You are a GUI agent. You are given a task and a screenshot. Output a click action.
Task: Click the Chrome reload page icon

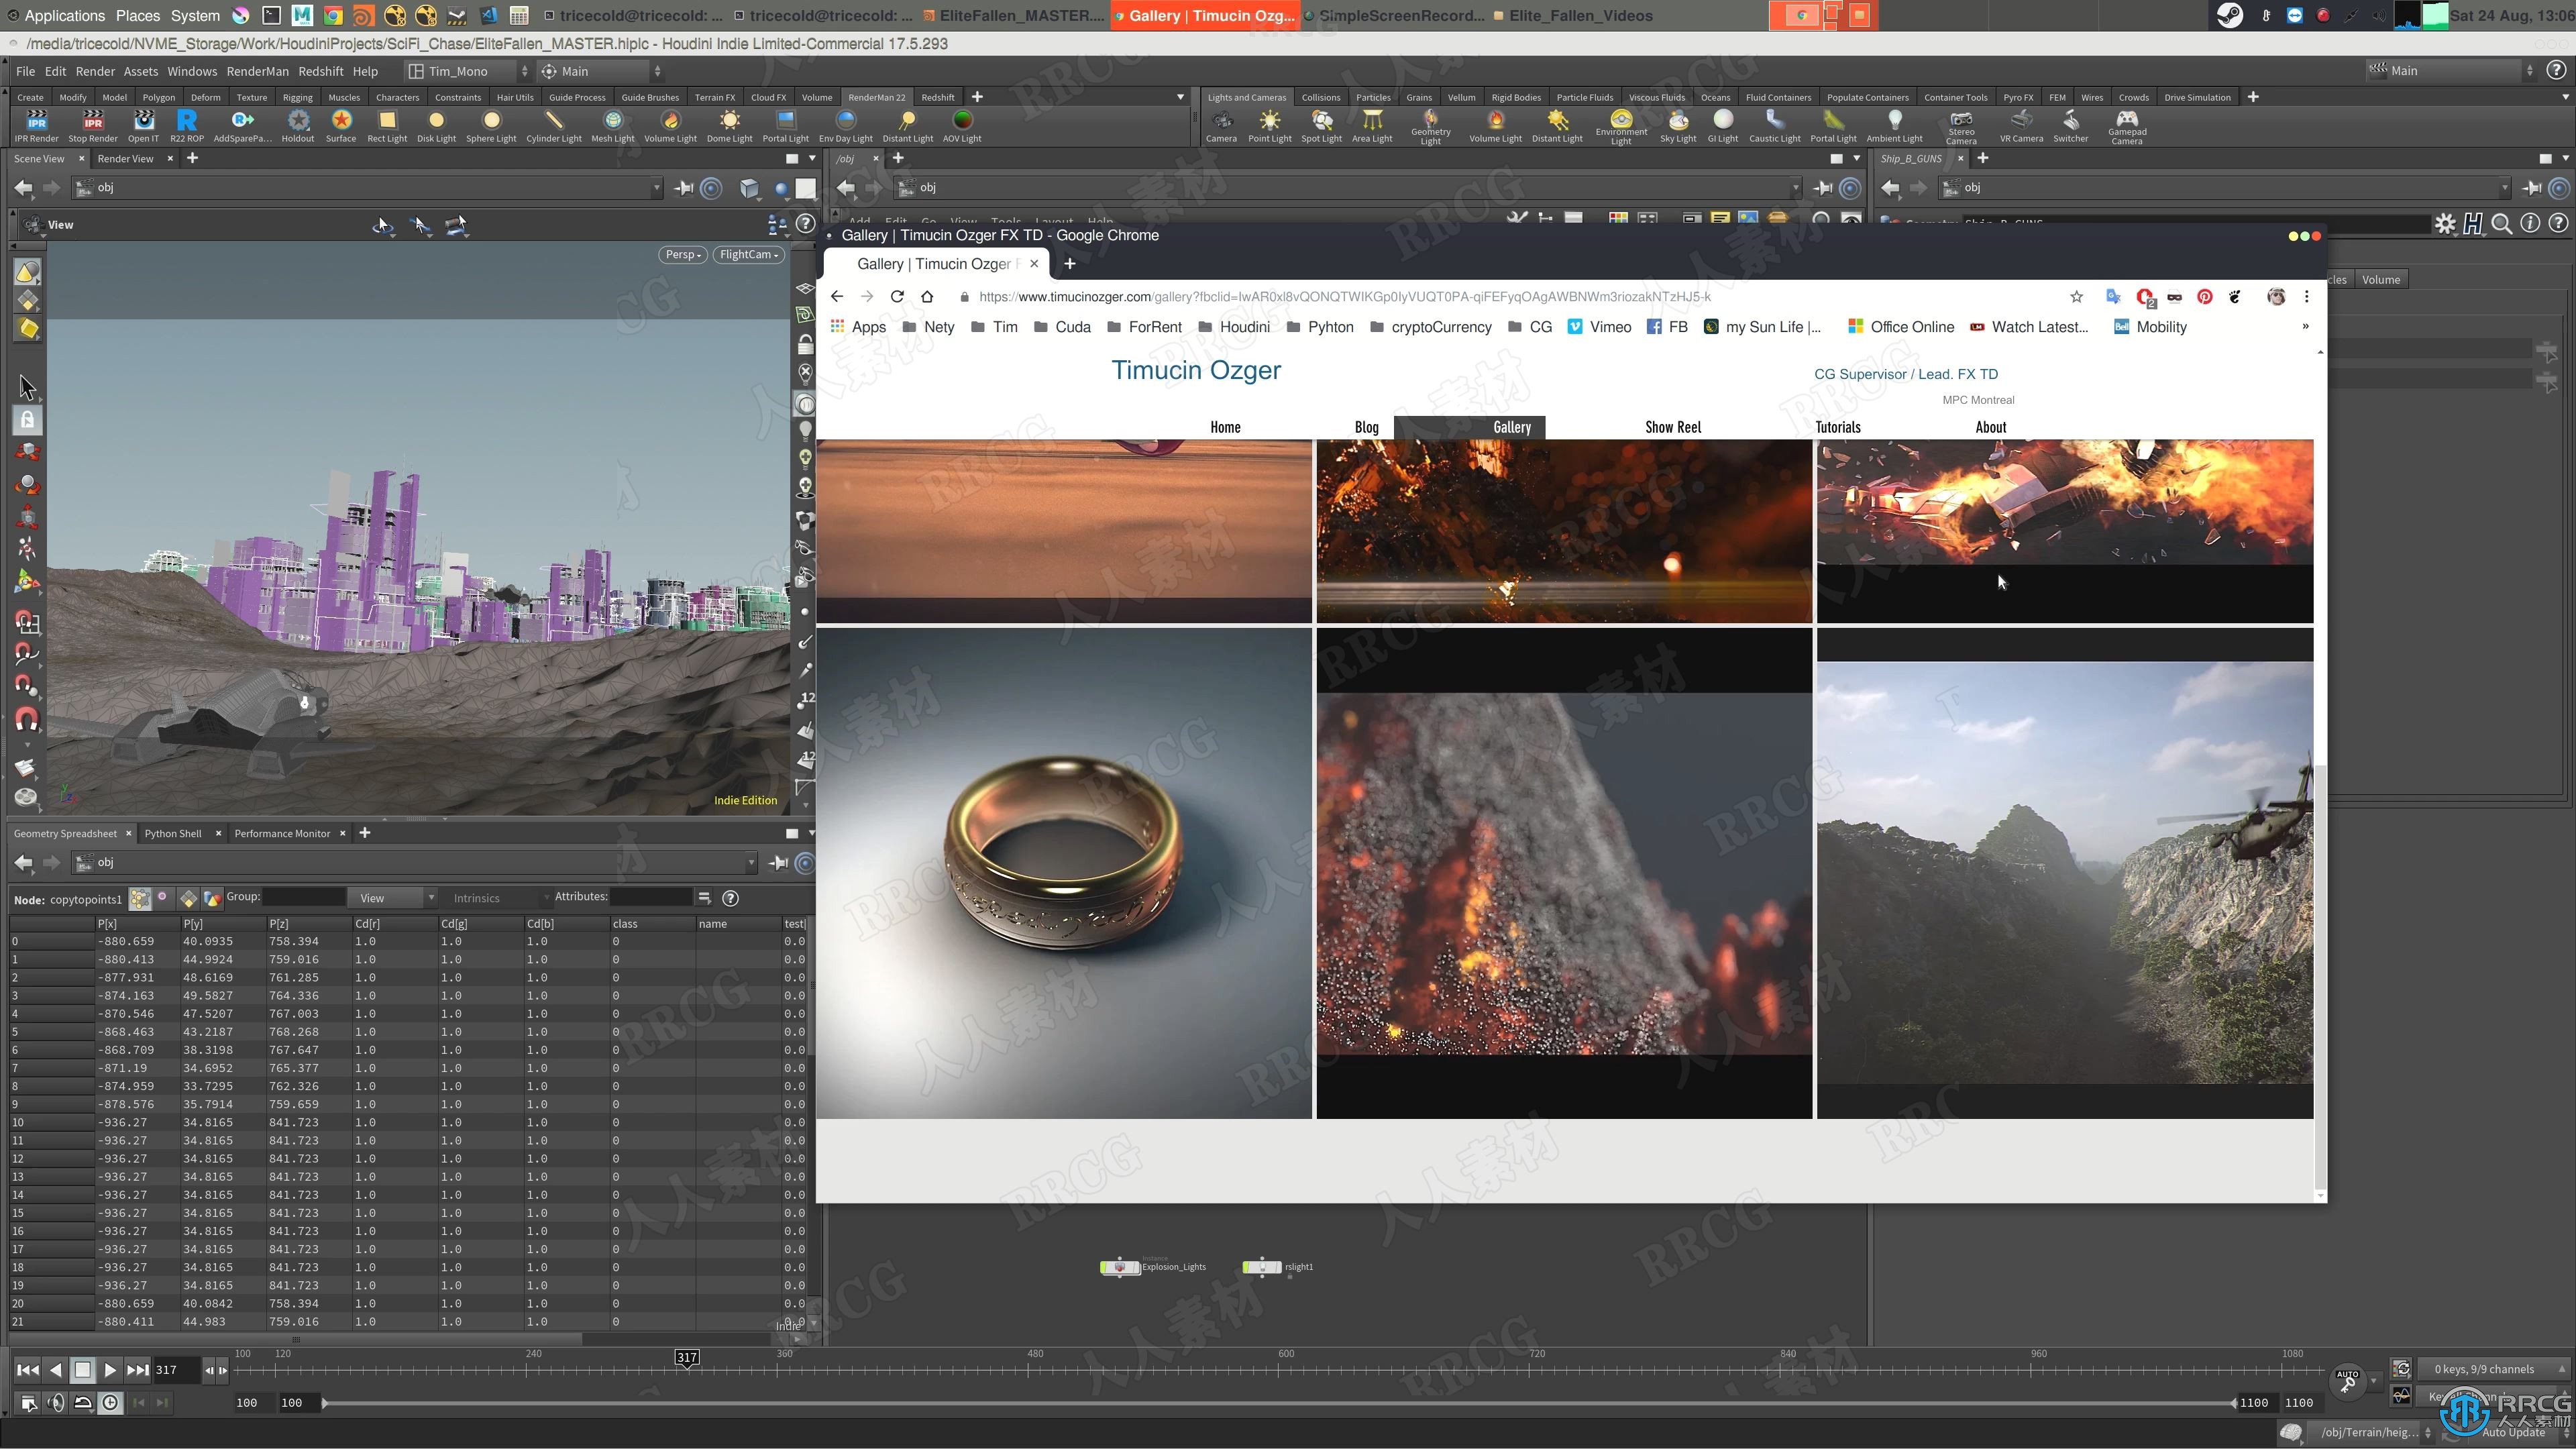coord(897,296)
